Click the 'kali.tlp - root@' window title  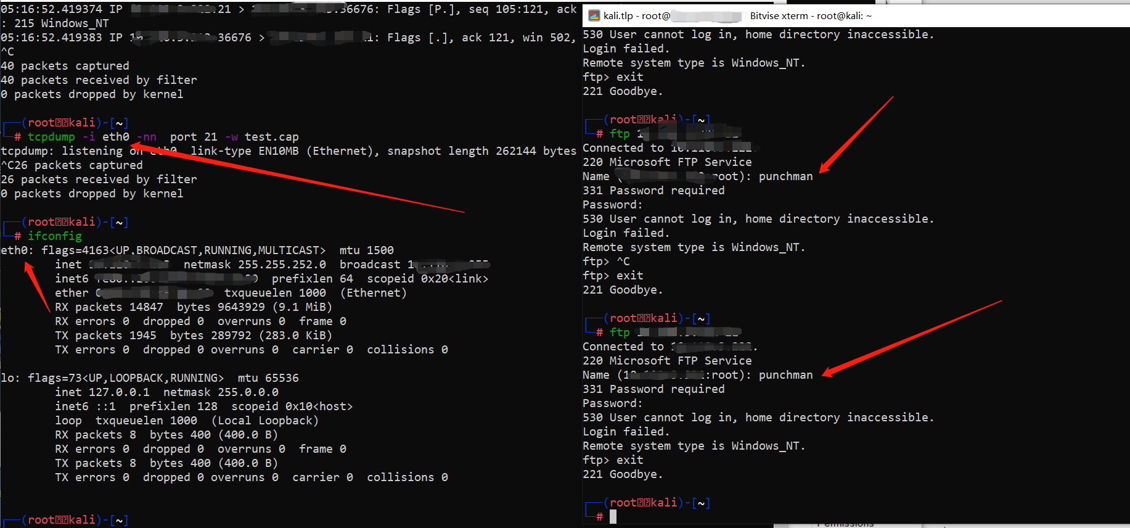point(637,16)
